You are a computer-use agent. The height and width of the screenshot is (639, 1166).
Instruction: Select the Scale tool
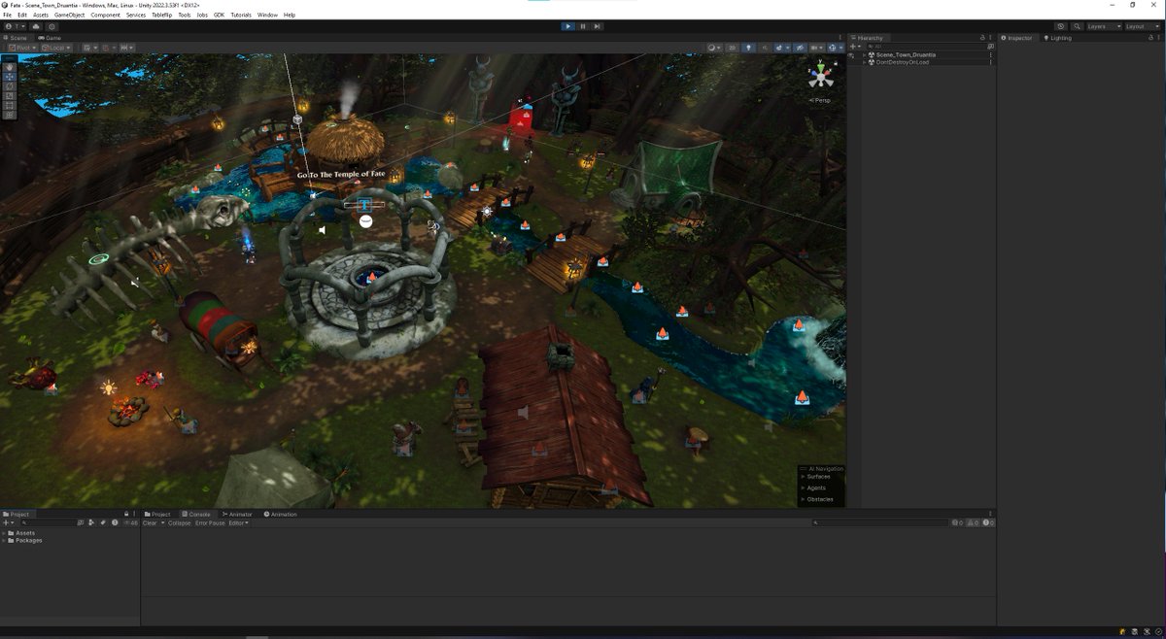click(x=10, y=95)
